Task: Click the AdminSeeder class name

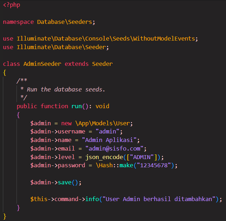Action: (42, 64)
